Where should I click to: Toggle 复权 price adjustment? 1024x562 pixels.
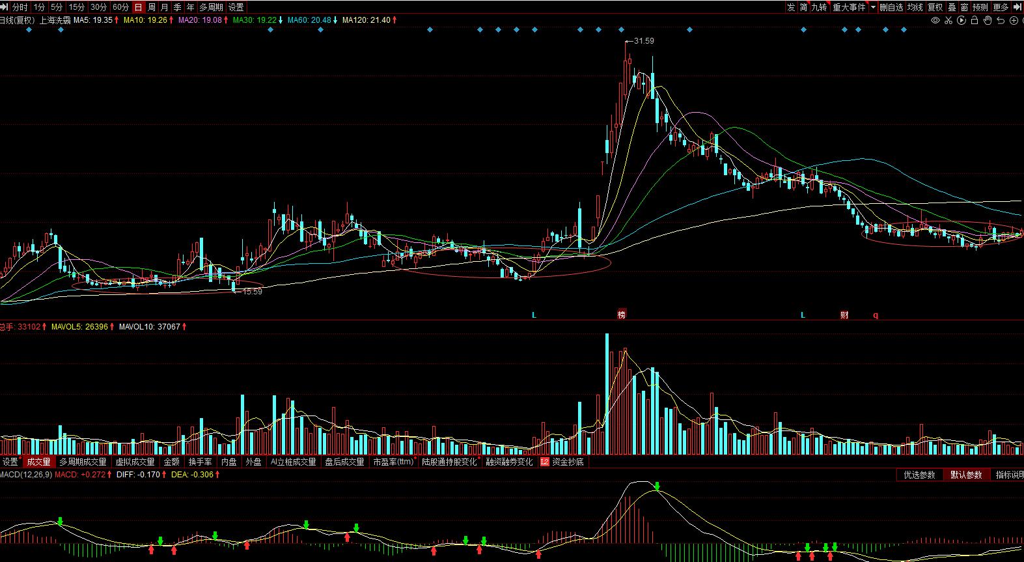(935, 7)
